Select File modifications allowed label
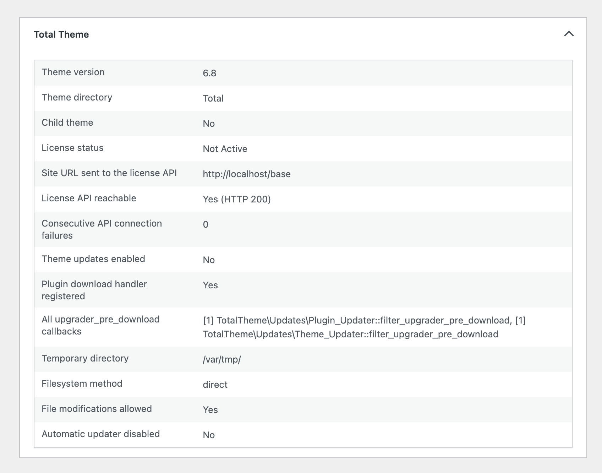This screenshot has height=473, width=602. [x=97, y=409]
